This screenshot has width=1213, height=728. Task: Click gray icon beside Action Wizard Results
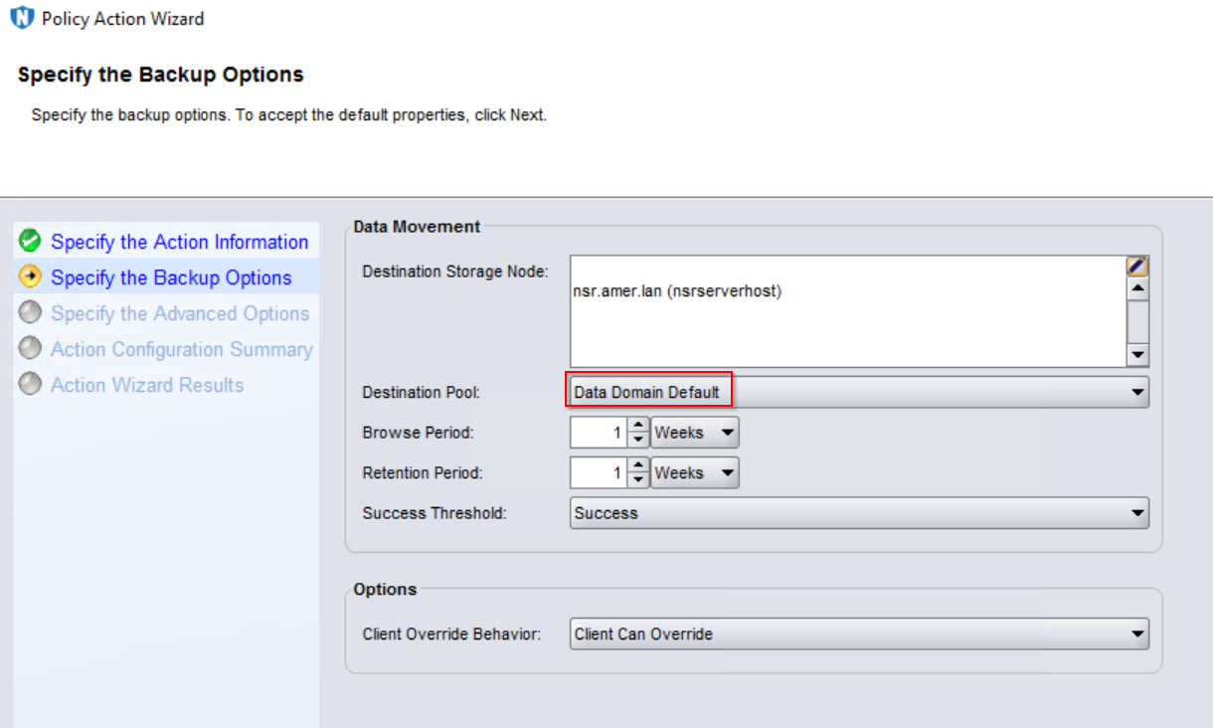click(x=31, y=385)
